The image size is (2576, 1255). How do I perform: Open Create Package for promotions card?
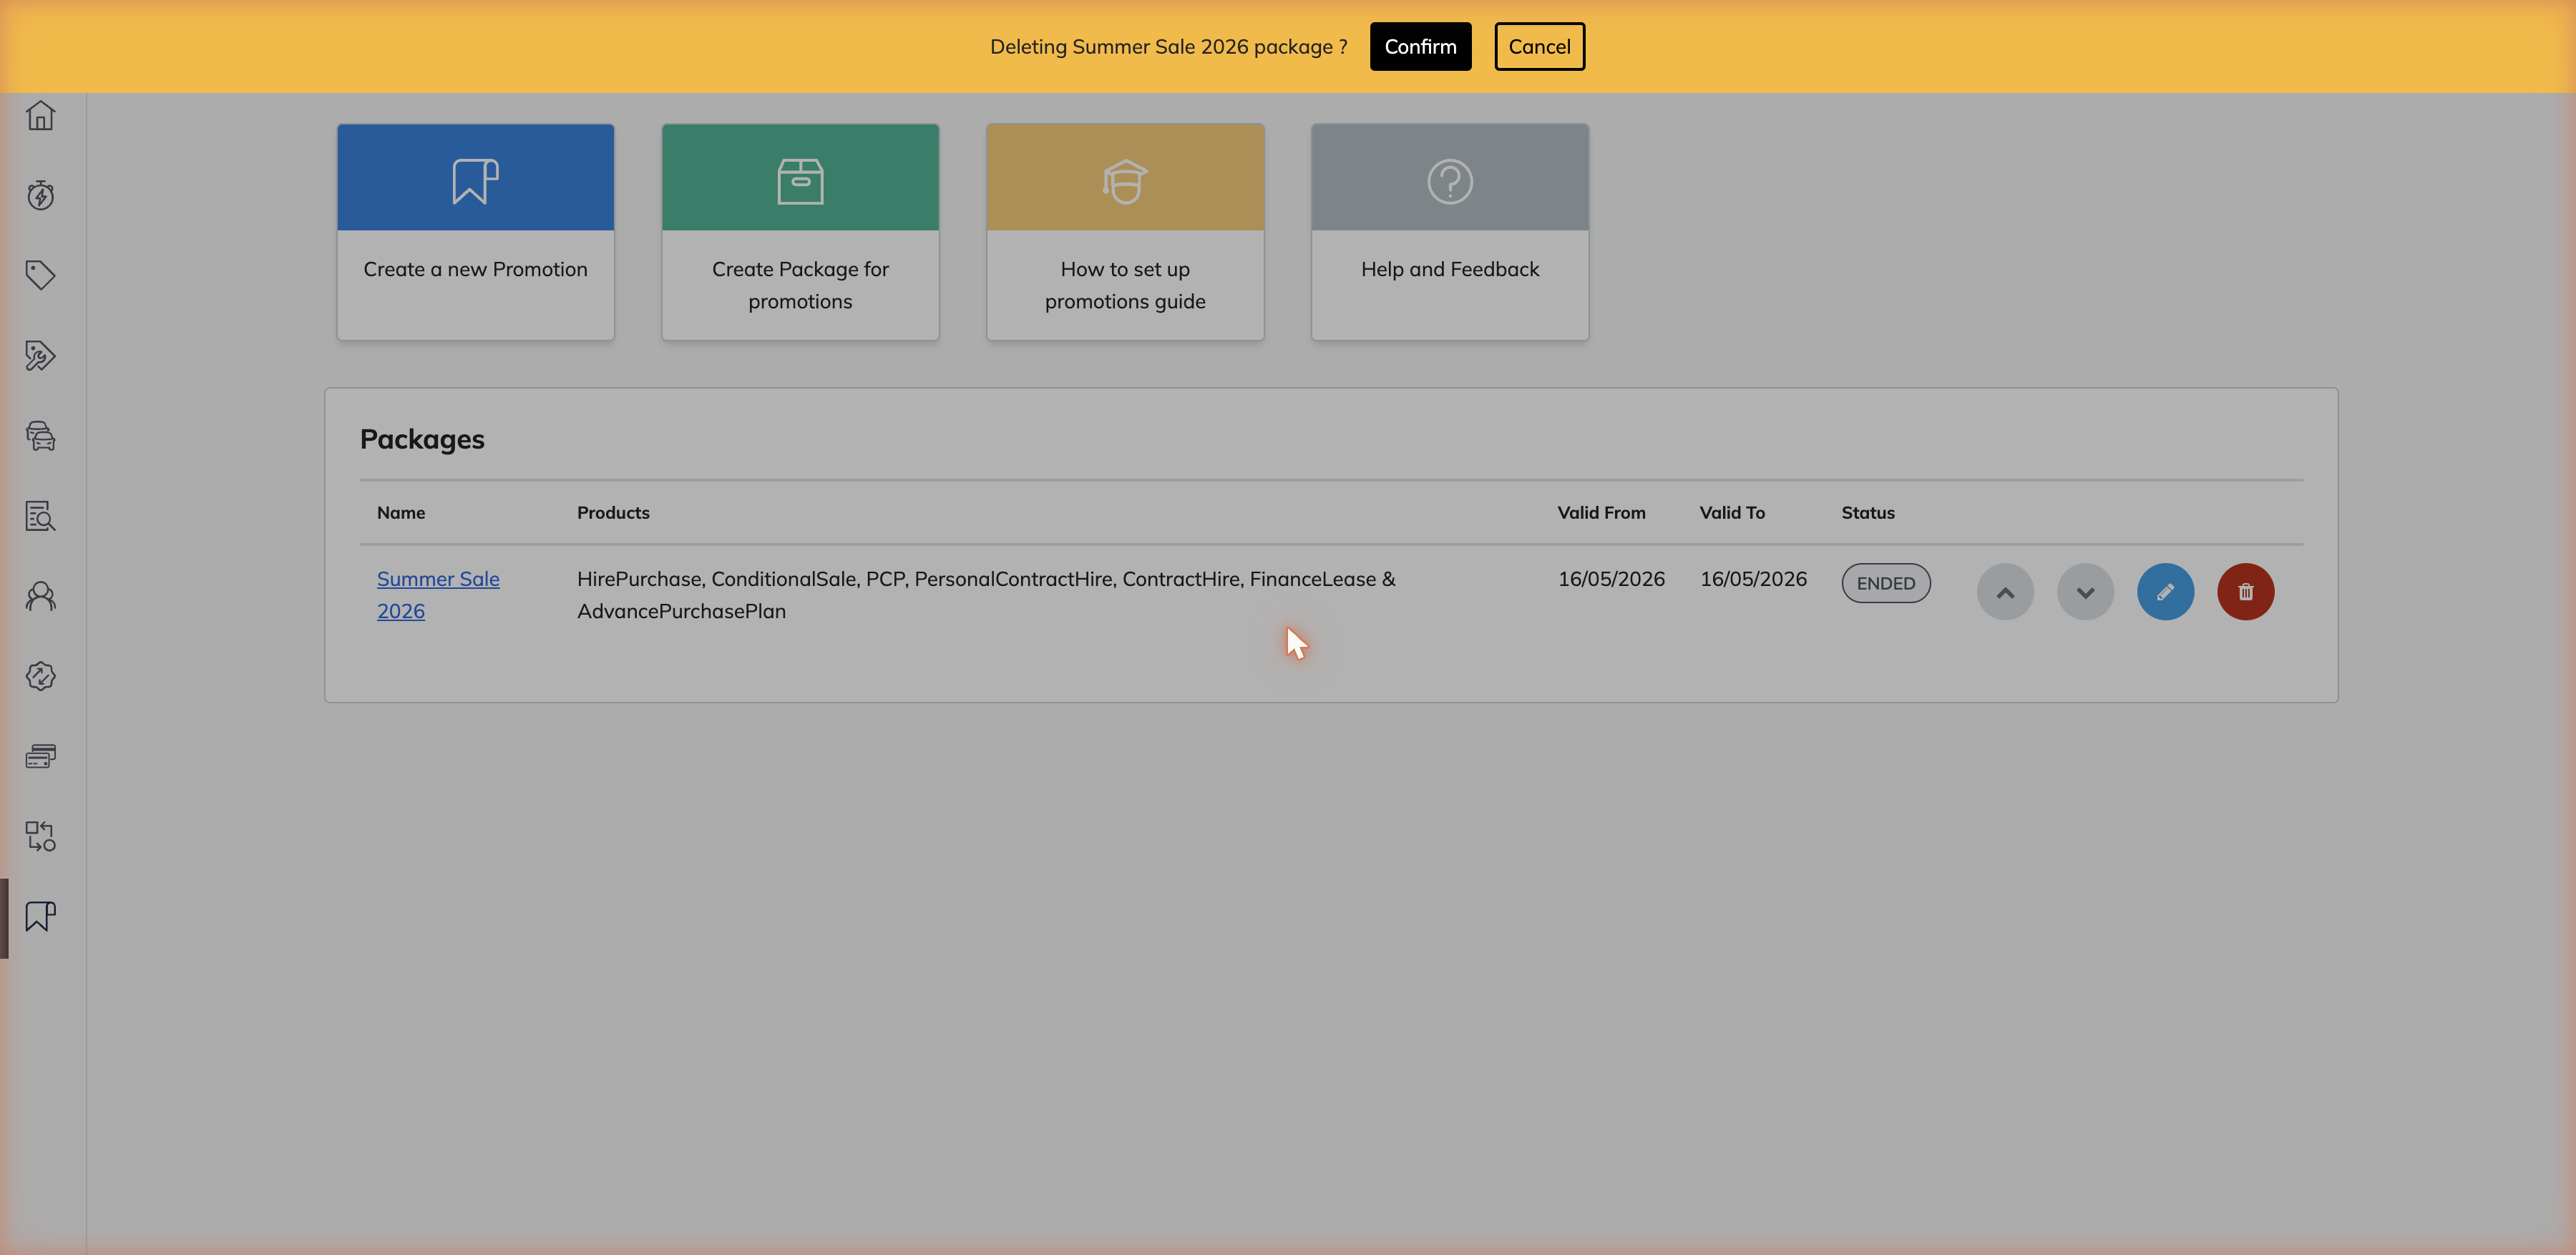point(800,232)
